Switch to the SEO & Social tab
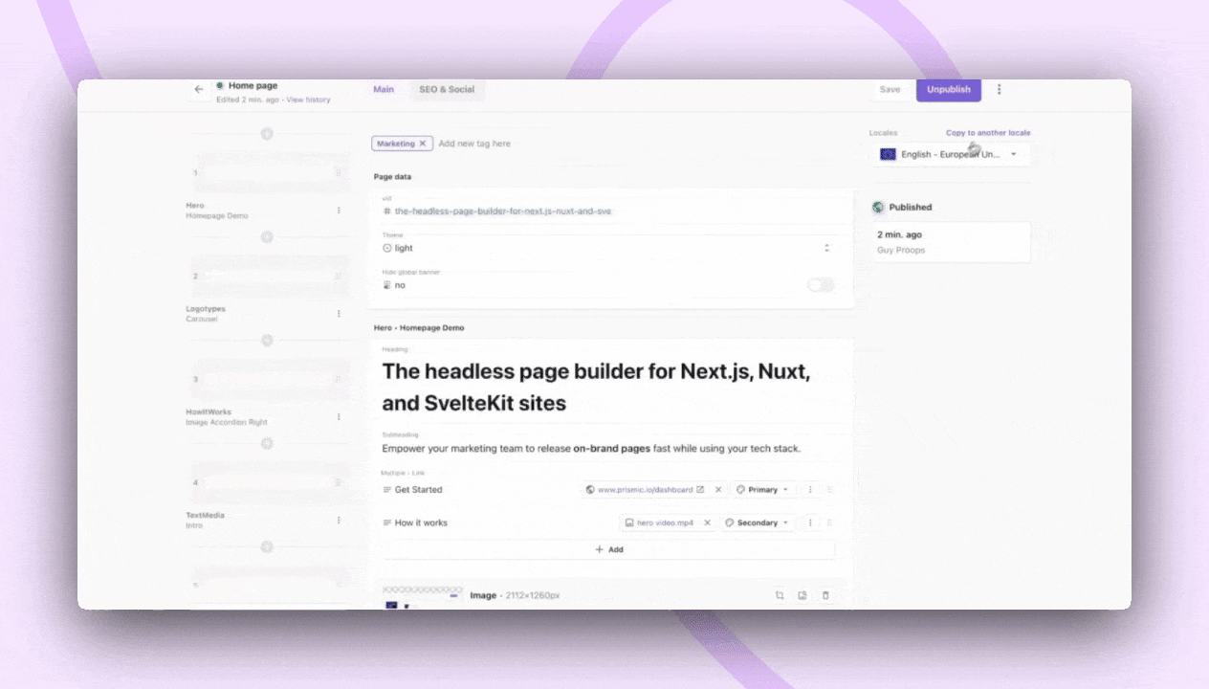Image resolution: width=1209 pixels, height=689 pixels. tap(447, 89)
